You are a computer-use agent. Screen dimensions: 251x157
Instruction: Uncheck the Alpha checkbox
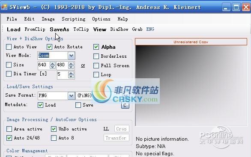click(96, 47)
